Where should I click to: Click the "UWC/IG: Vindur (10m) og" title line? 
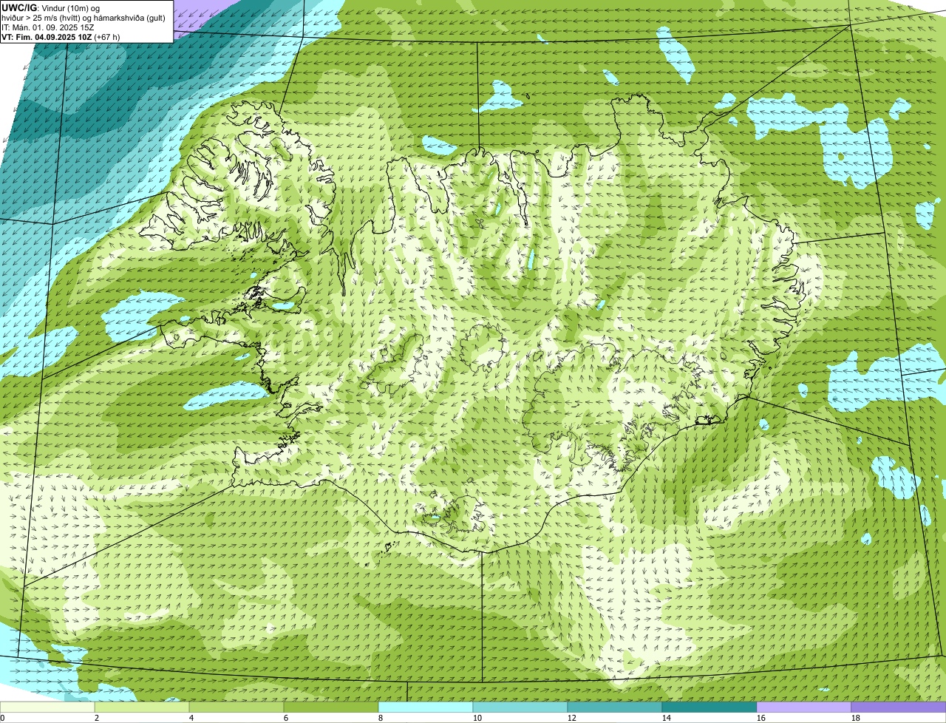(51, 8)
